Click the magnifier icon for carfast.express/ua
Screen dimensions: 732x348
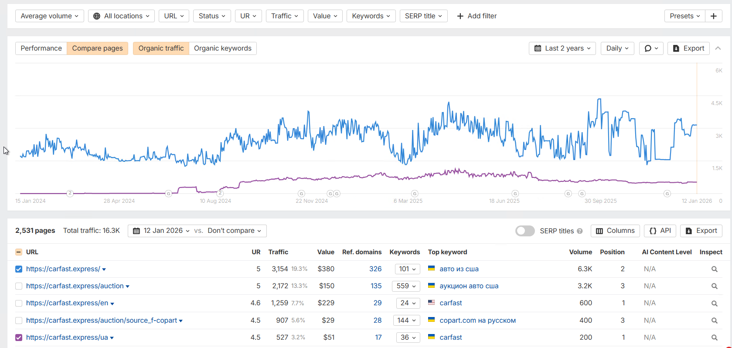point(714,338)
